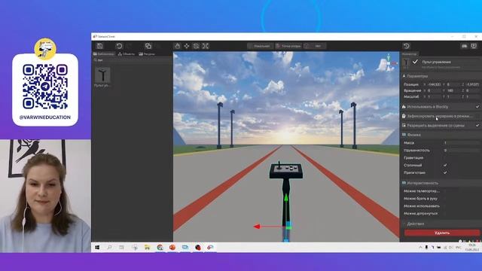Click the undo arrow icon
The height and width of the screenshot is (271, 482).
(x=119, y=46)
